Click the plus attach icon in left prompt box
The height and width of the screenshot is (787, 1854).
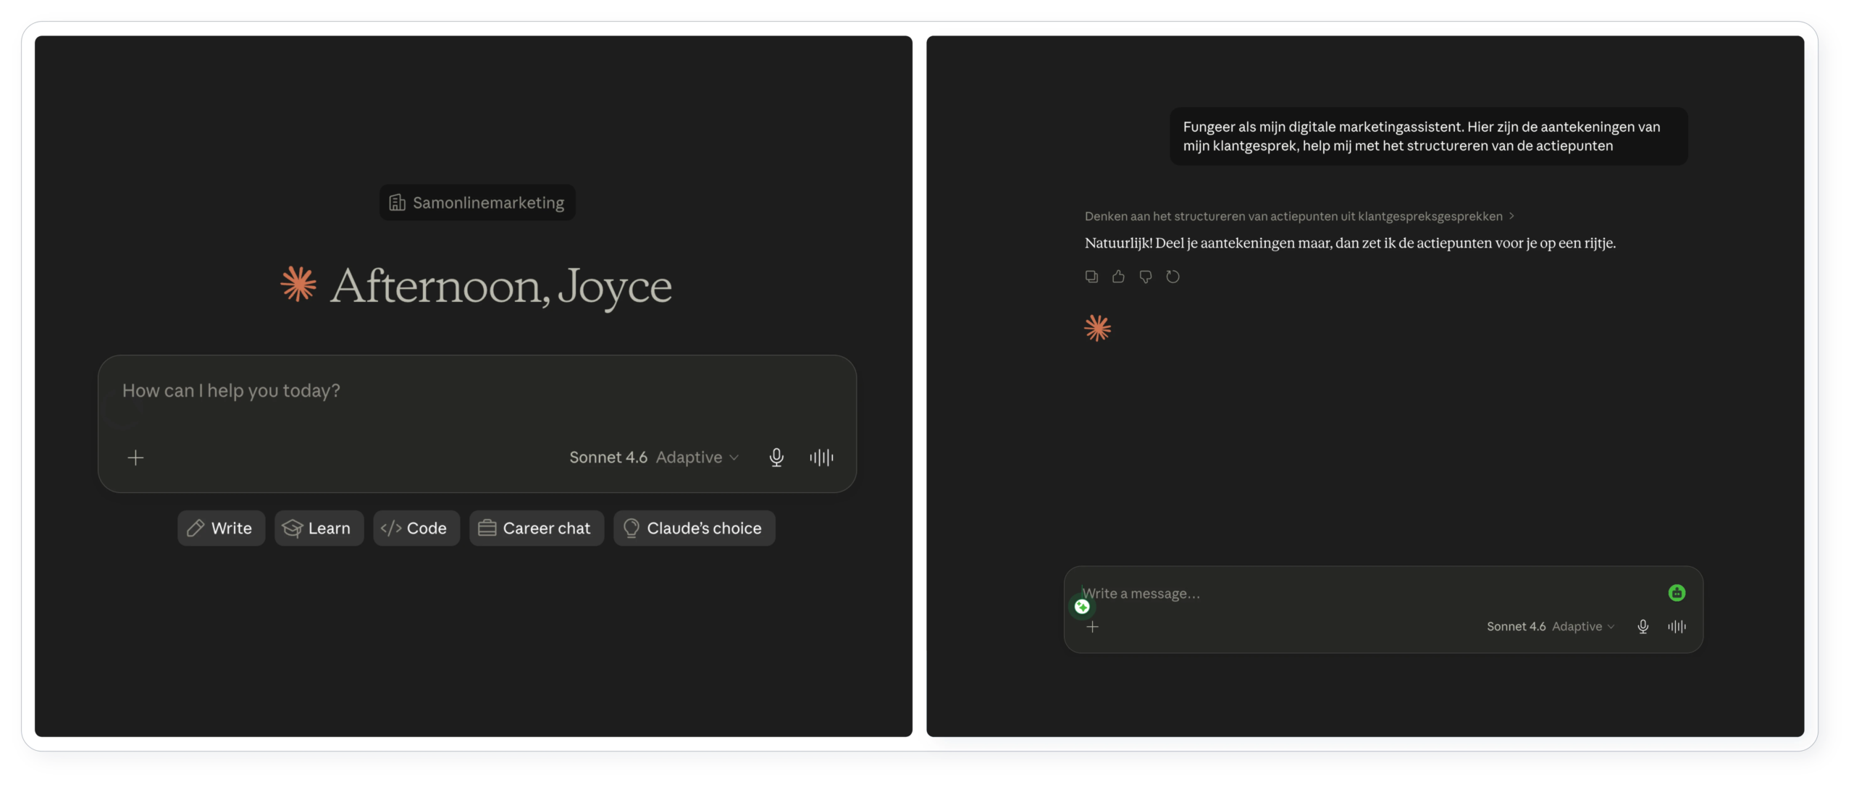[135, 458]
